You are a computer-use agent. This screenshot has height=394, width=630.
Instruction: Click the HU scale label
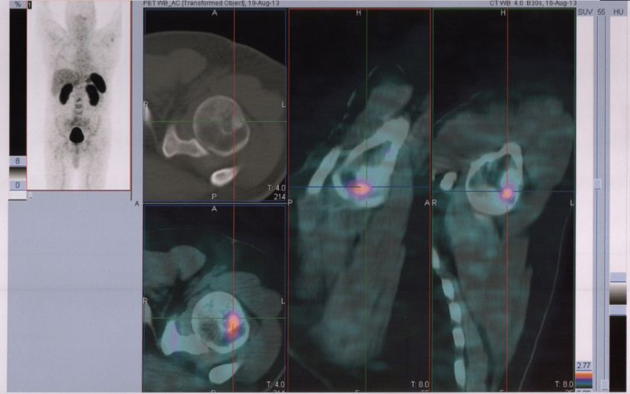tap(618, 14)
